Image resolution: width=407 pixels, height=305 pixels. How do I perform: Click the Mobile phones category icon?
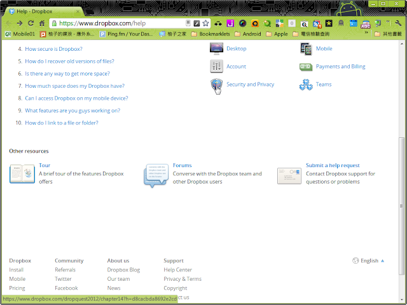[306, 49]
